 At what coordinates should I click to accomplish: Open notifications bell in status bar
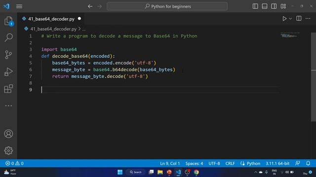(x=308, y=163)
